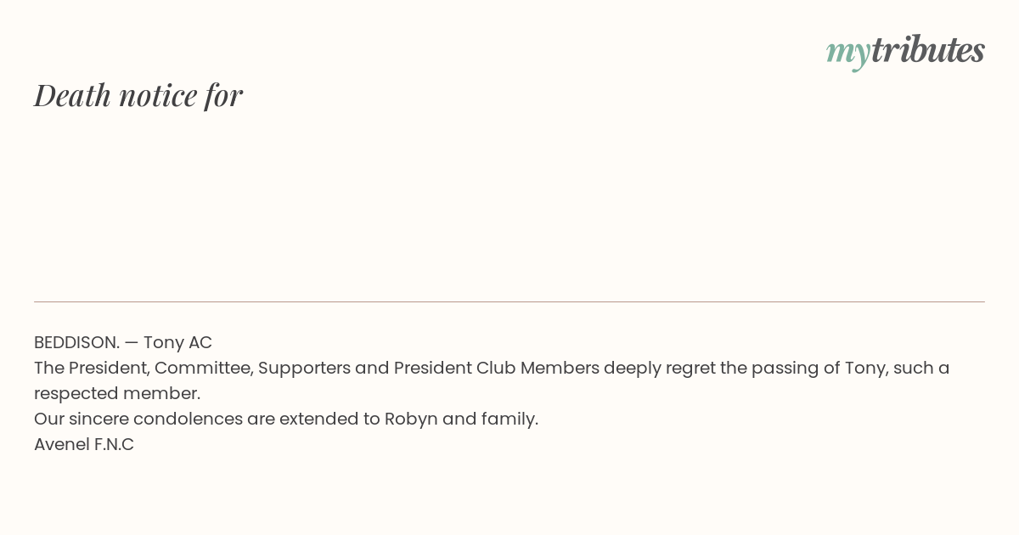
Task: Click the name "Robyn"
Action: tap(411, 419)
